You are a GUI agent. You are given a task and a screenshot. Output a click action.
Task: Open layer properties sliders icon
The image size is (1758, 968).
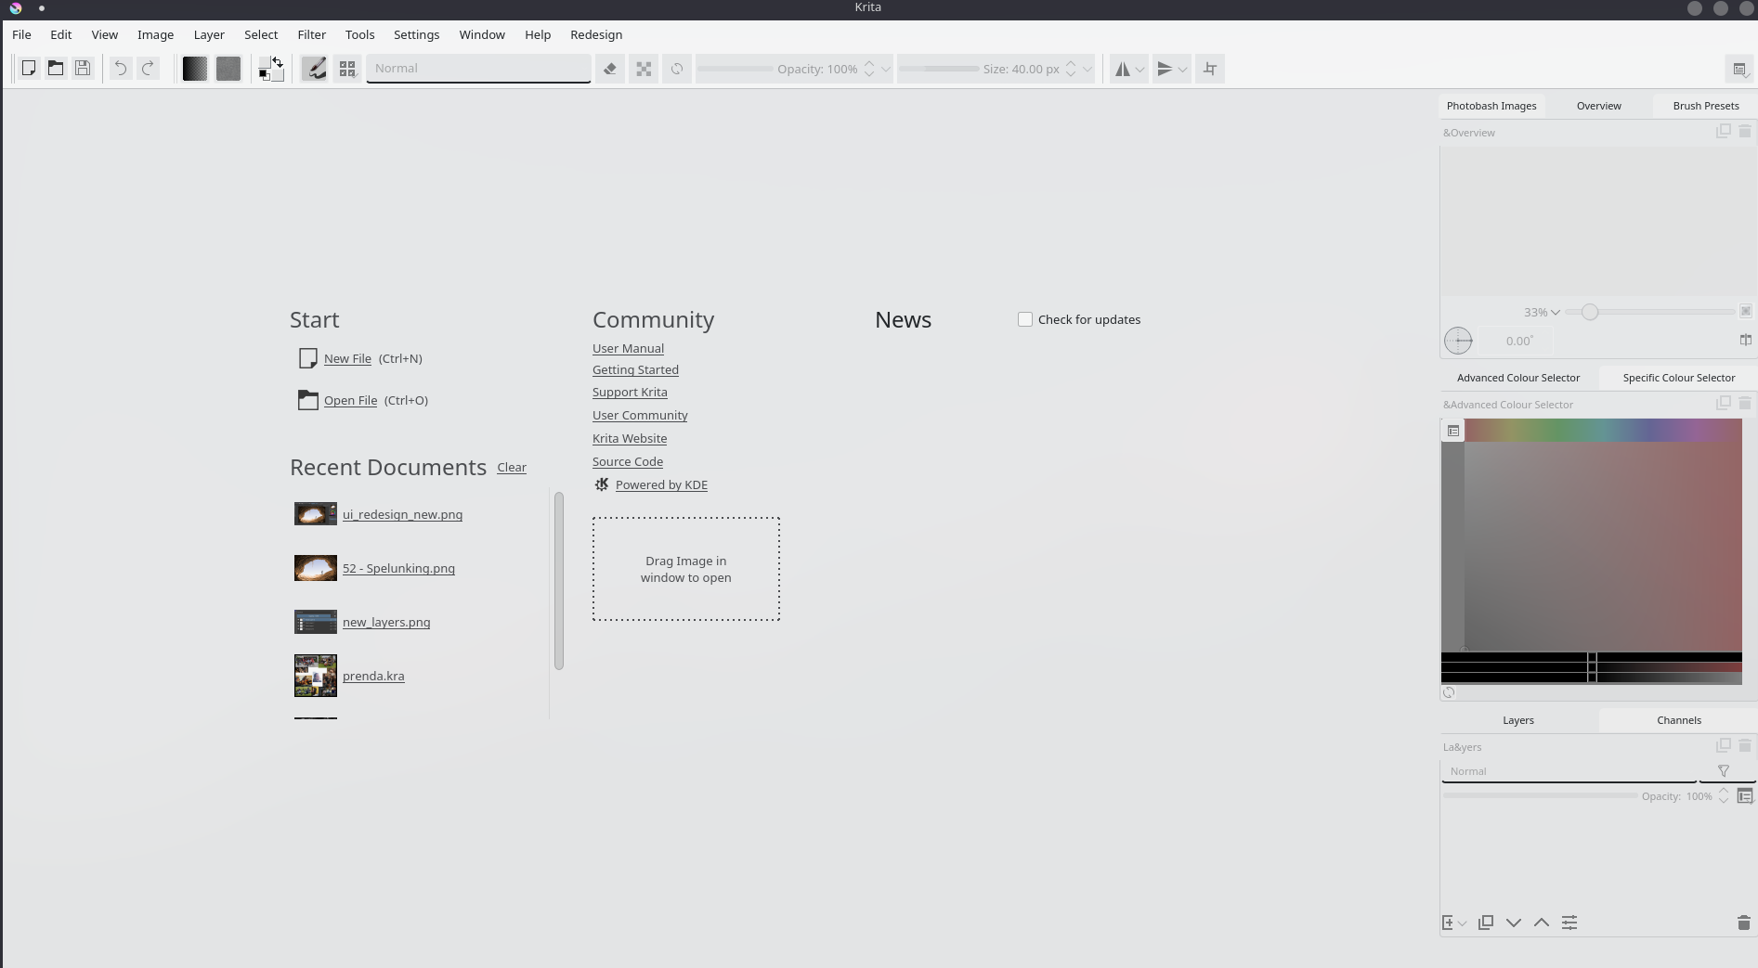point(1569,923)
